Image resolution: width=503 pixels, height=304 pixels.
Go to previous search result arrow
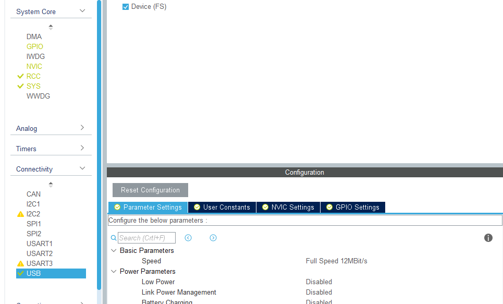(x=188, y=238)
